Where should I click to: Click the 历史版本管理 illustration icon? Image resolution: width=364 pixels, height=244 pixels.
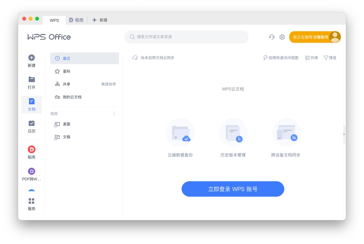(x=233, y=132)
